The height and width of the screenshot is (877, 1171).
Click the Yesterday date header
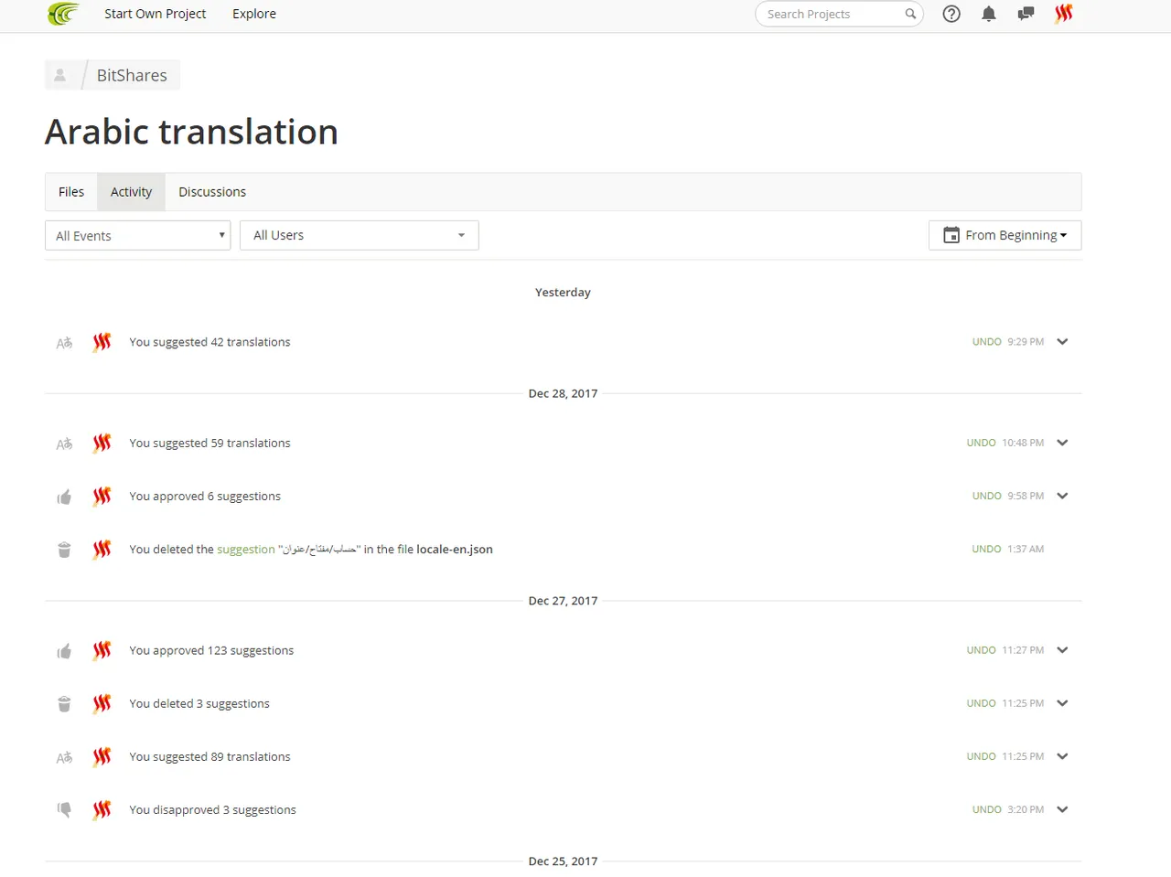click(563, 293)
